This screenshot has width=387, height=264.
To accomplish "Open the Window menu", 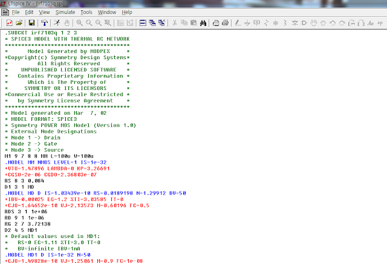I will coord(107,12).
